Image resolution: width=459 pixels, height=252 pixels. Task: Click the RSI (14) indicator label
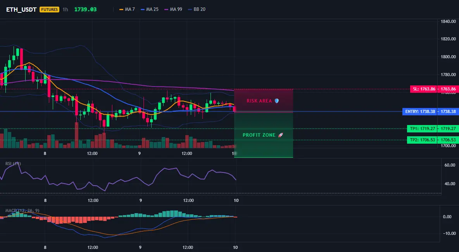pos(13,163)
